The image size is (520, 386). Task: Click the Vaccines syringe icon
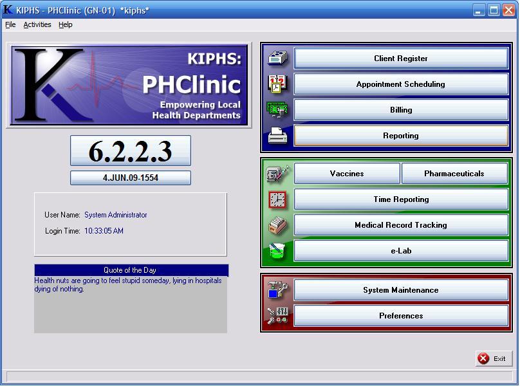pos(278,174)
